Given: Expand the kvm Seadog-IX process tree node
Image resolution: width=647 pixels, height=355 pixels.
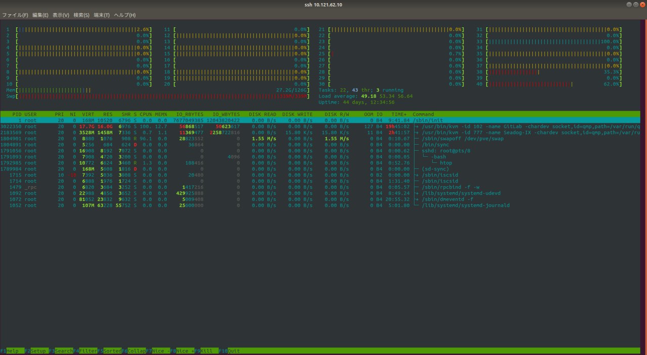Looking at the screenshot, I should pos(416,132).
